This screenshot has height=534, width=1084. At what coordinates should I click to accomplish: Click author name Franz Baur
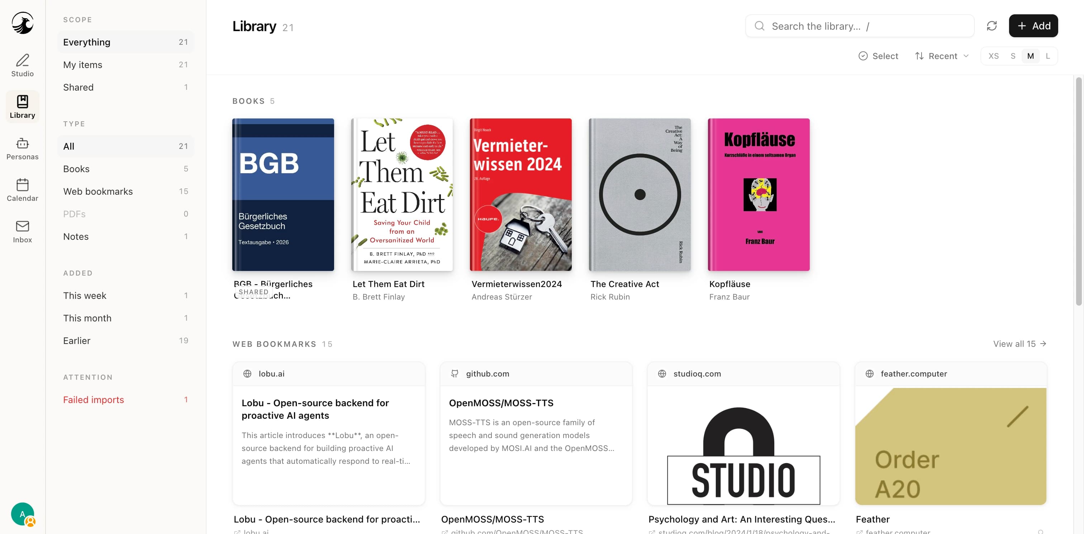729,297
